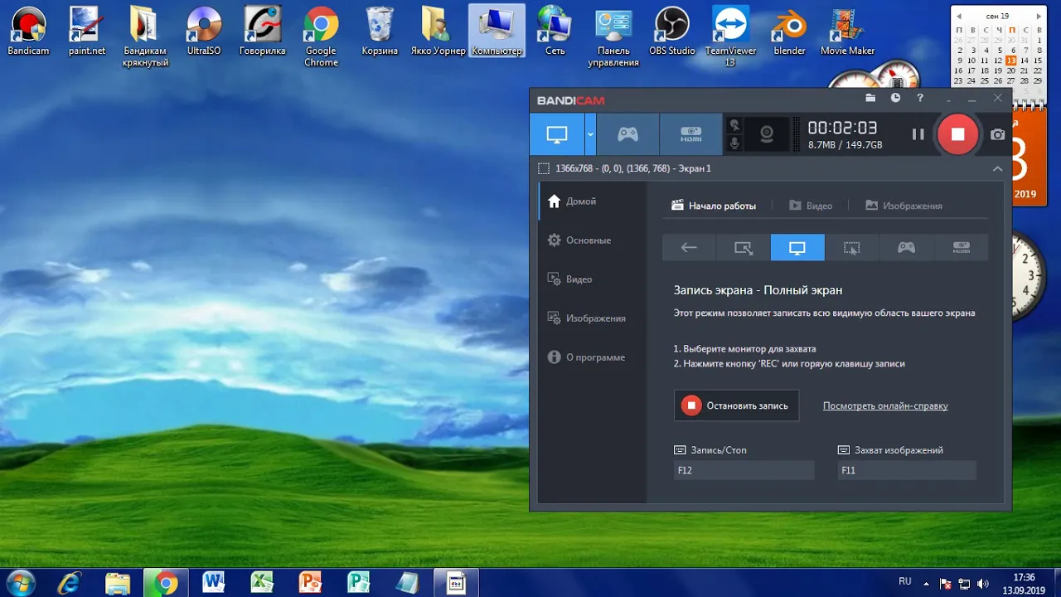Open the Bandicam help question mark
Viewport: 1061px width, 597px height.
click(920, 98)
